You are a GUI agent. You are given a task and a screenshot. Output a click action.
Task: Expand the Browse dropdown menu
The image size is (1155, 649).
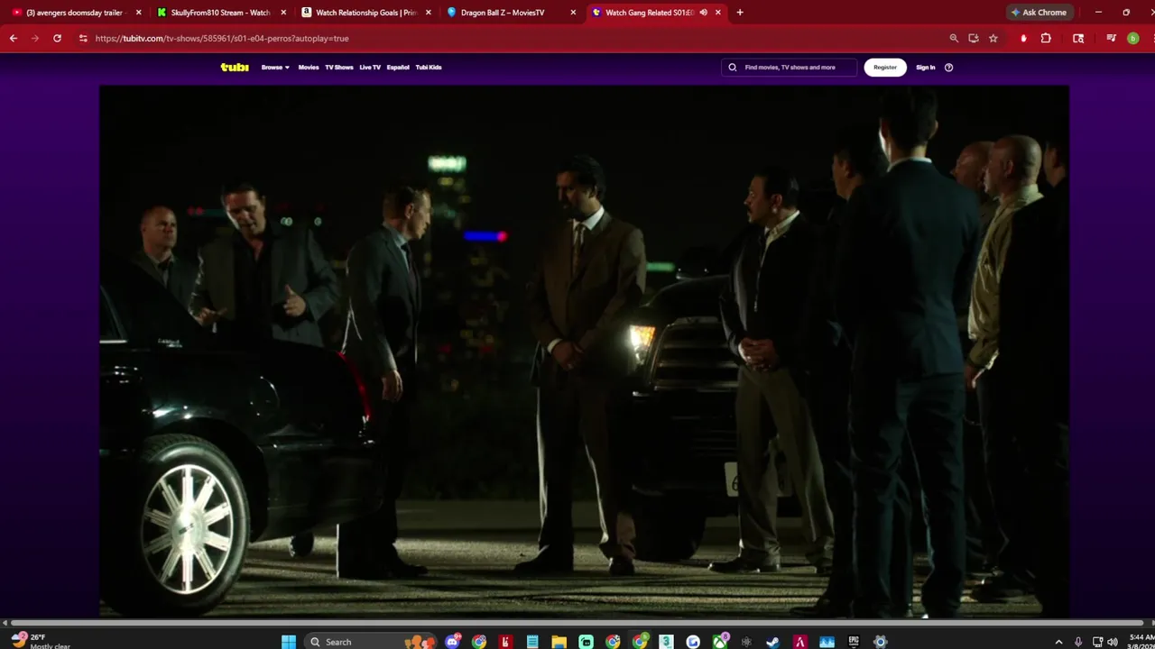point(275,68)
